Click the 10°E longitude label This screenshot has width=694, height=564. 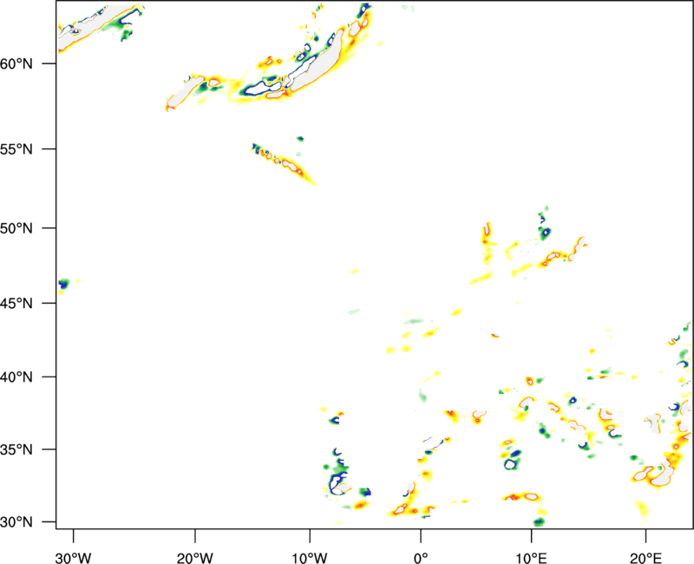click(x=531, y=558)
